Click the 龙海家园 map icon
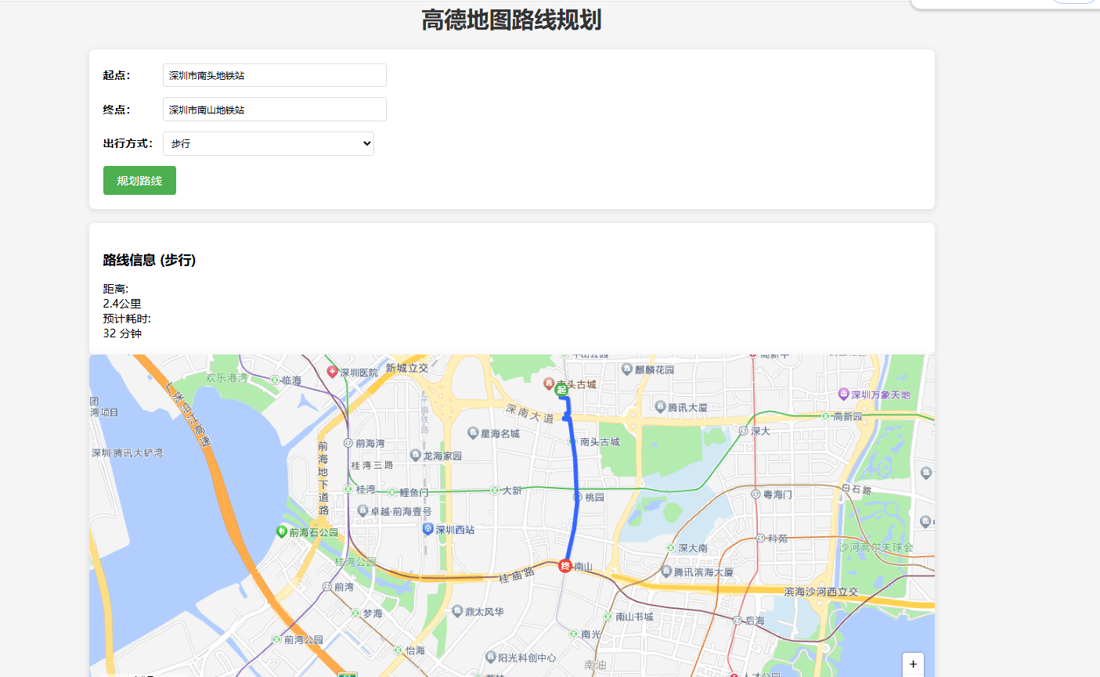The image size is (1100, 677). (416, 455)
